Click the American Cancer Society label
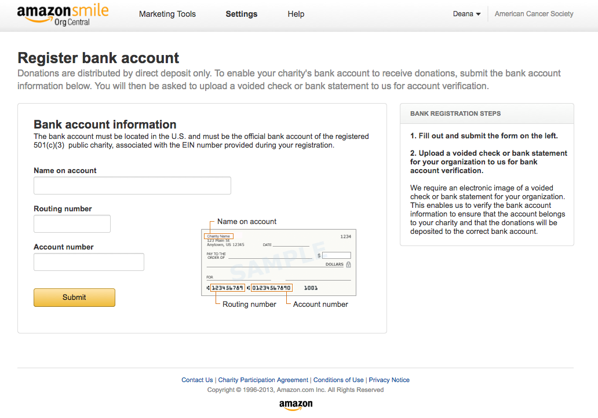The image size is (598, 418). 533,13
